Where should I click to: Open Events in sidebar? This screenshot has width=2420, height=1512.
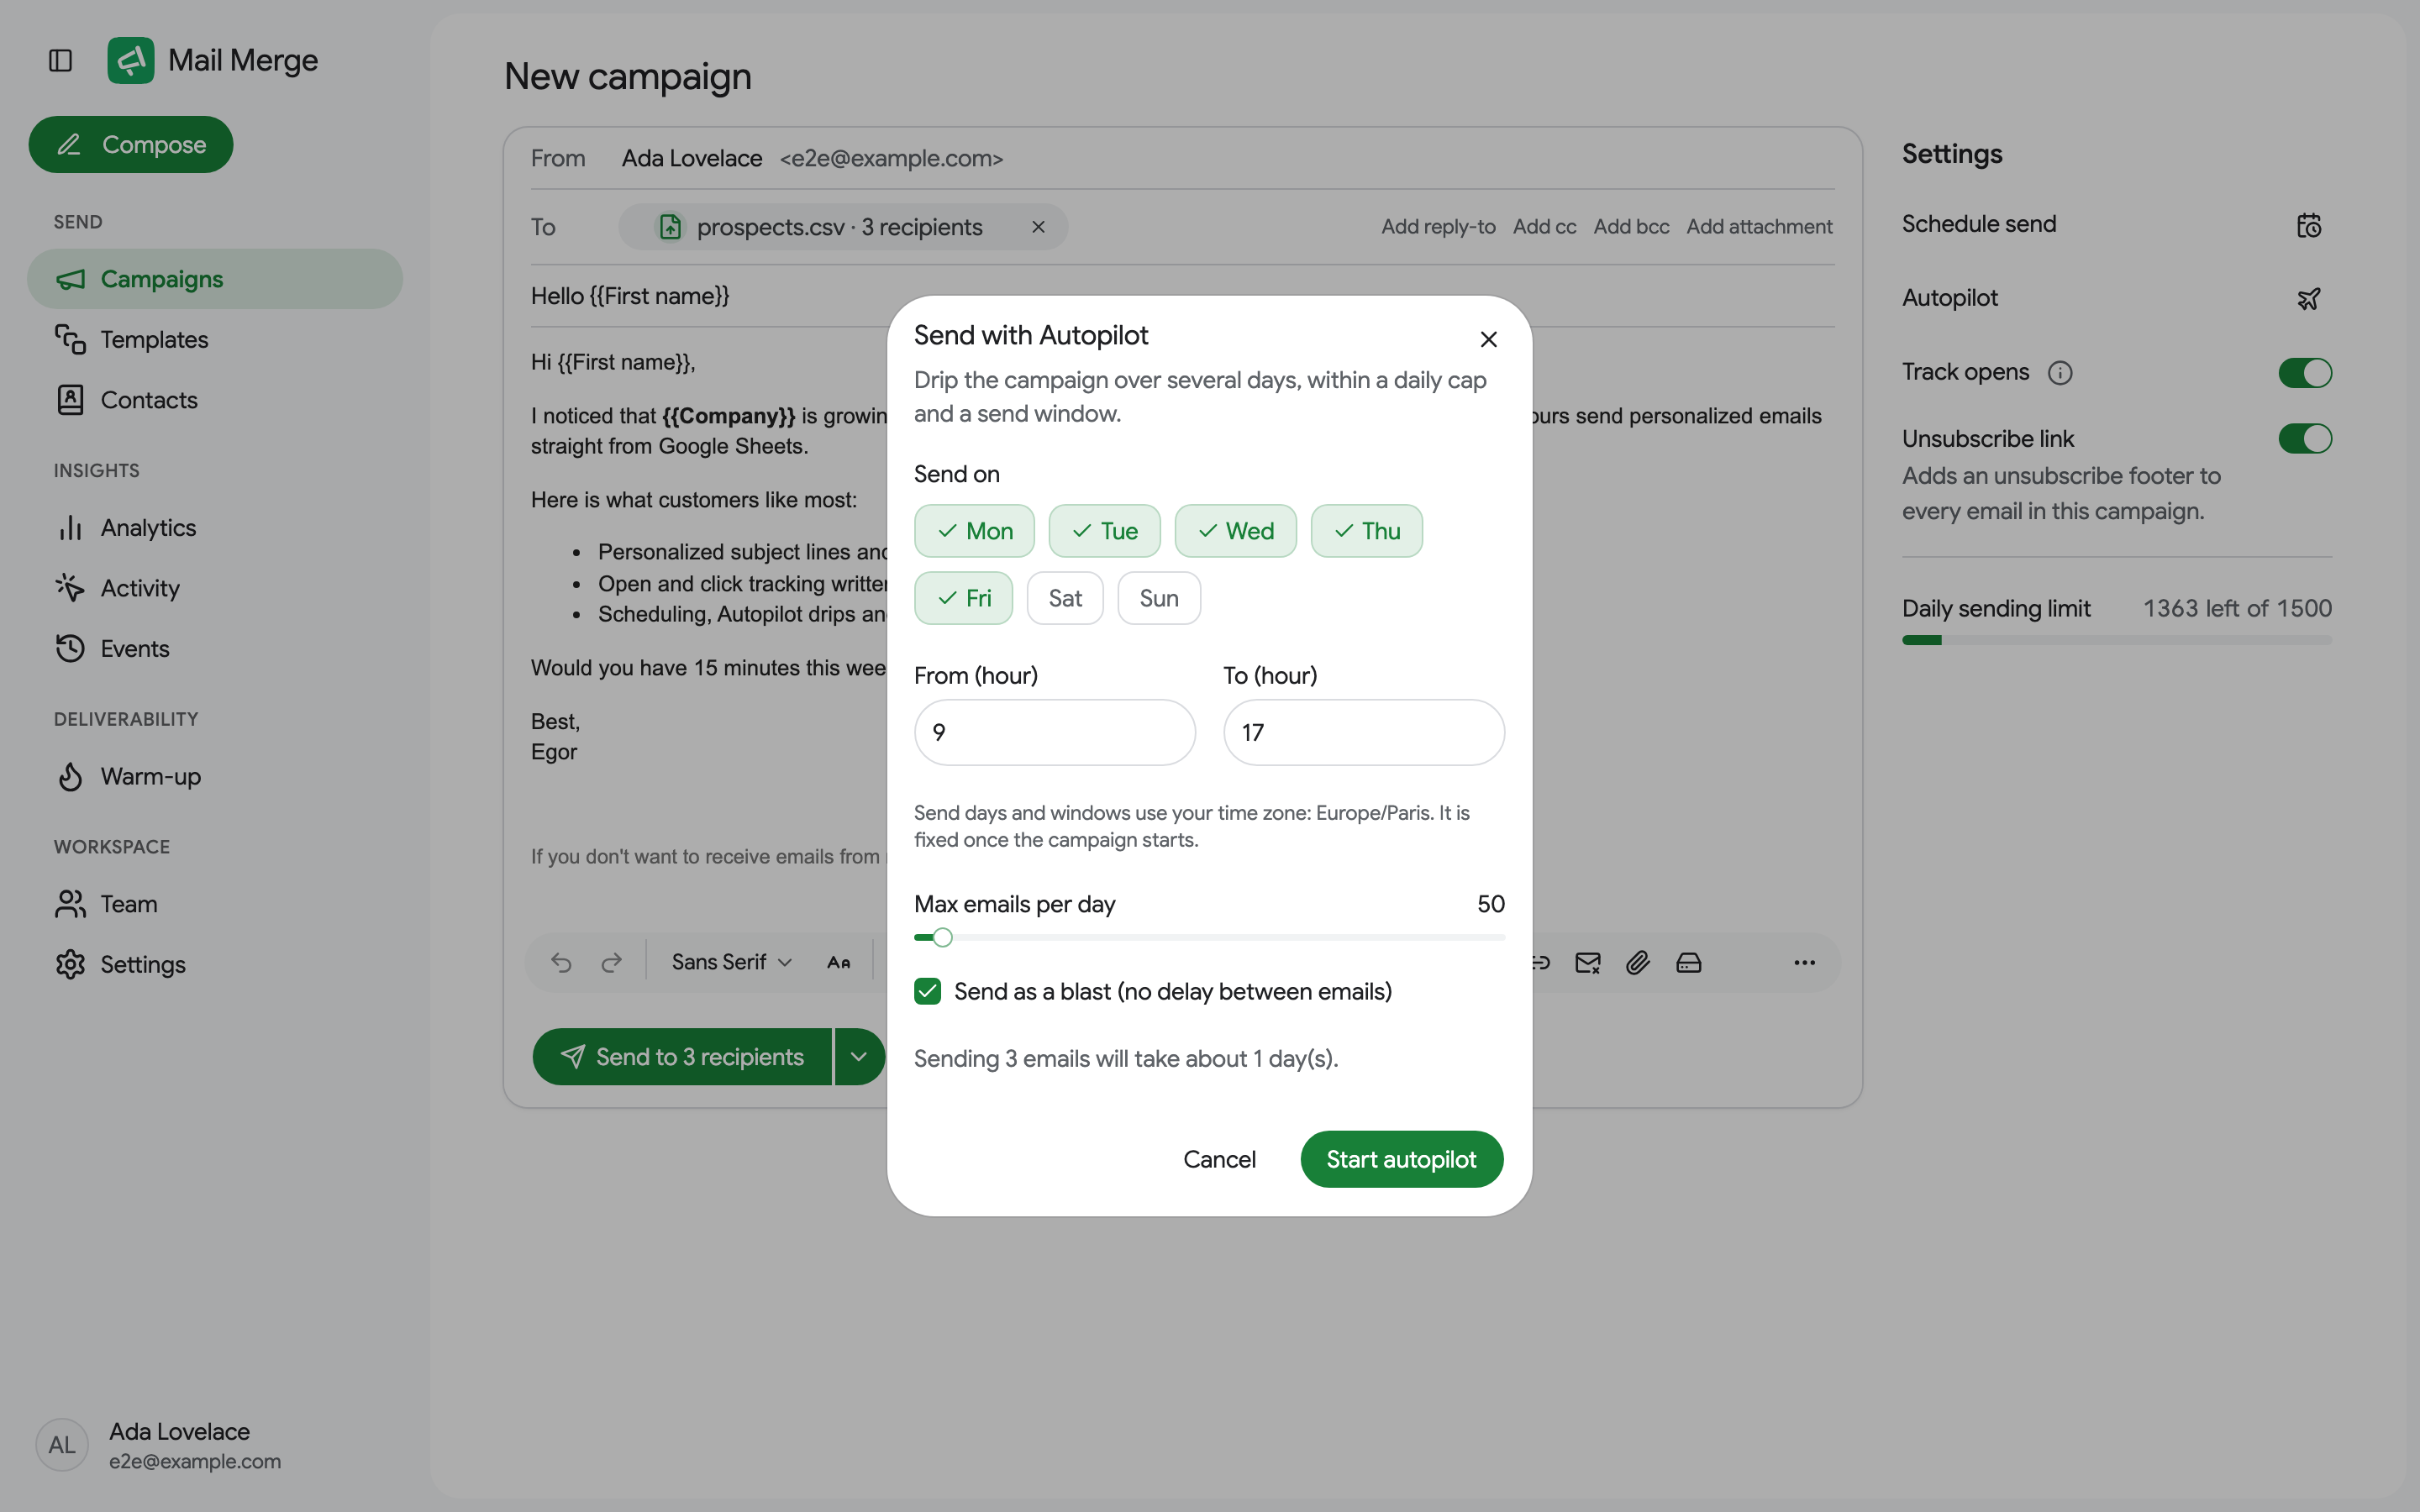215,648
